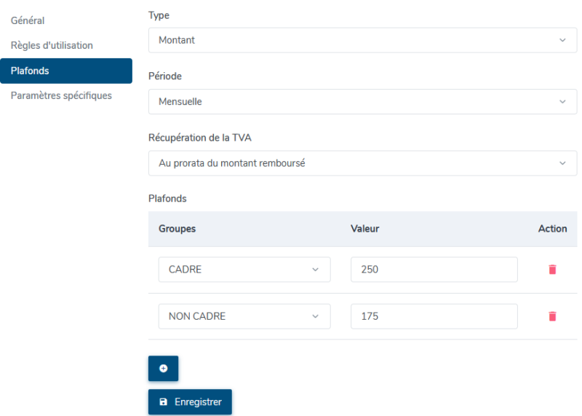Click the Type dropdown chevron arrow
Screen dimensions: 582x416
(x=562, y=40)
